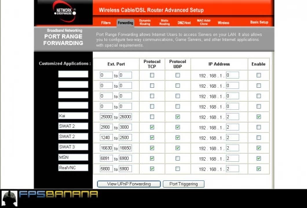307x208 pixels.
Task: Click the PORT RANGE FORWARDING heading
Action: tap(63, 40)
